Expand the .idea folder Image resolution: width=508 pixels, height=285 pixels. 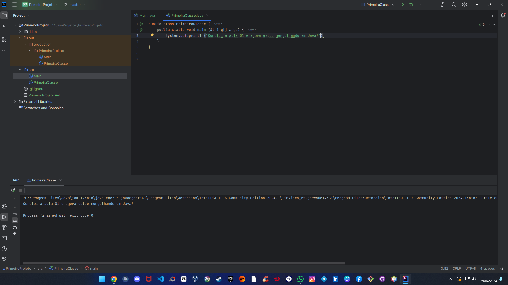coord(20,32)
